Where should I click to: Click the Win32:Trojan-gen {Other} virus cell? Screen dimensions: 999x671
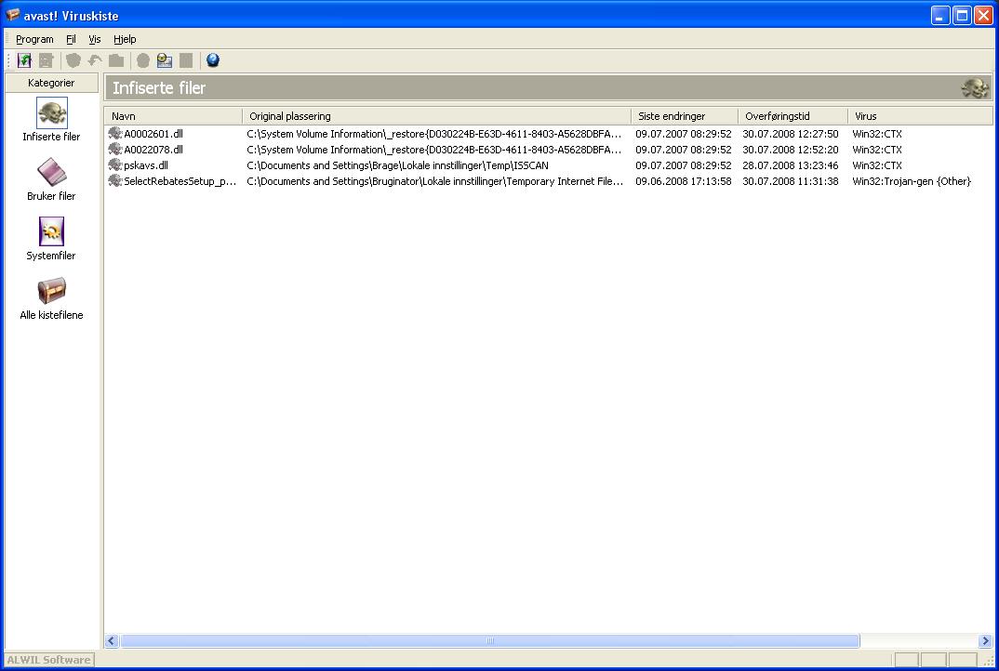tap(912, 181)
